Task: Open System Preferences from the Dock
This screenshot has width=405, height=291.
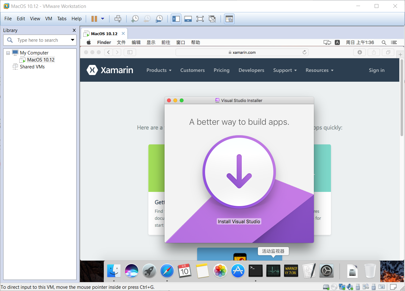Action: pyautogui.click(x=327, y=271)
